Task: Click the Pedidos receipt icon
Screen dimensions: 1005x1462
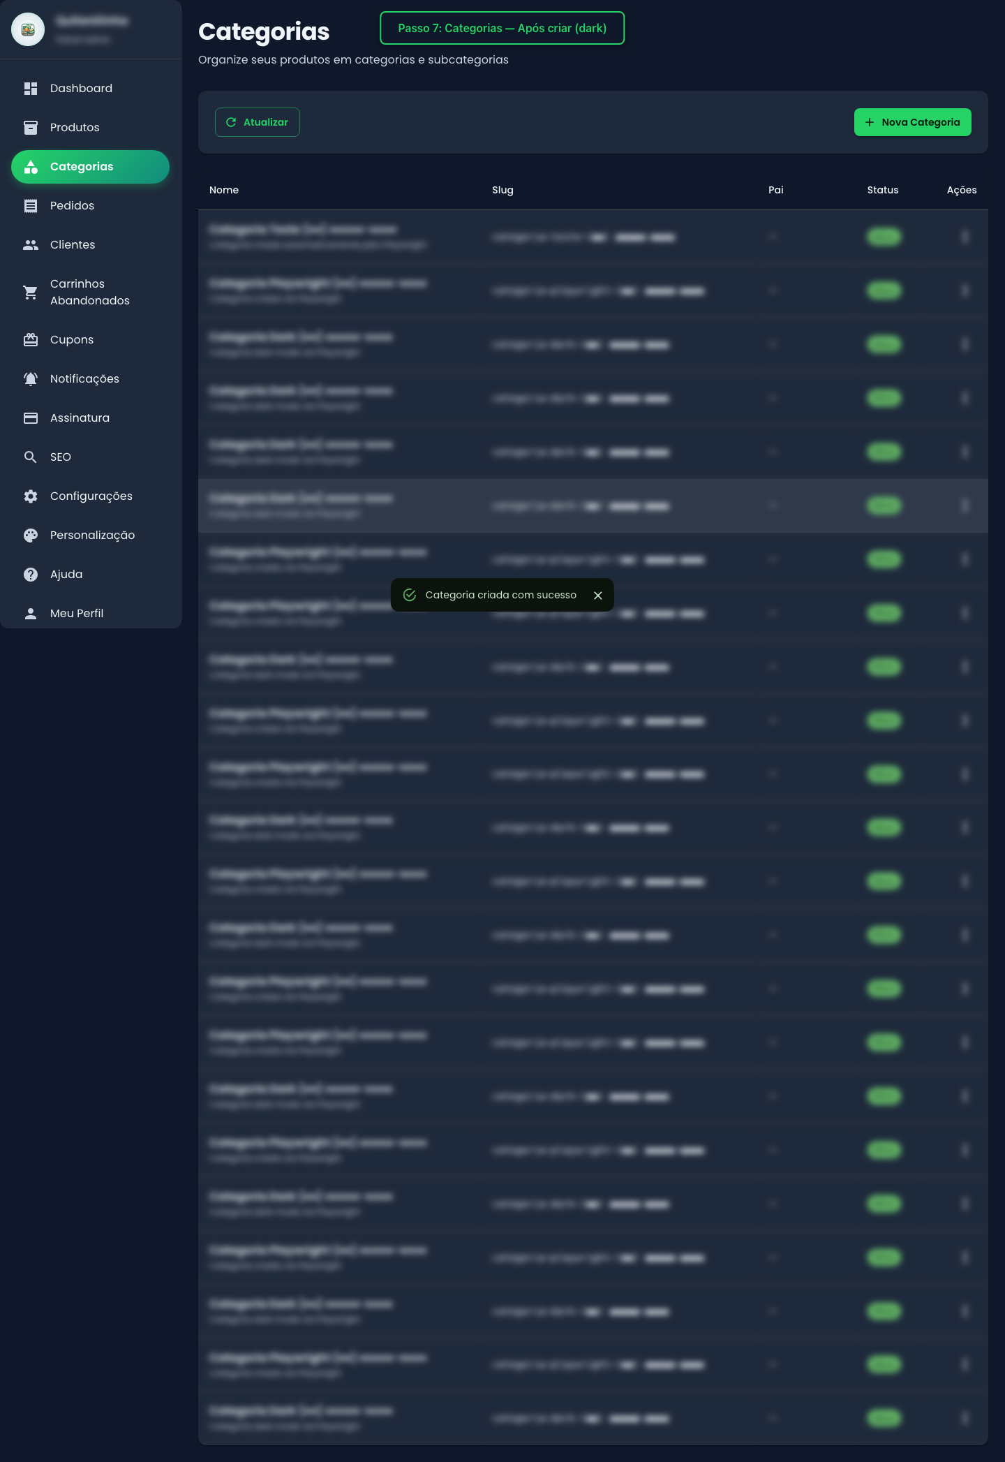Action: click(31, 206)
